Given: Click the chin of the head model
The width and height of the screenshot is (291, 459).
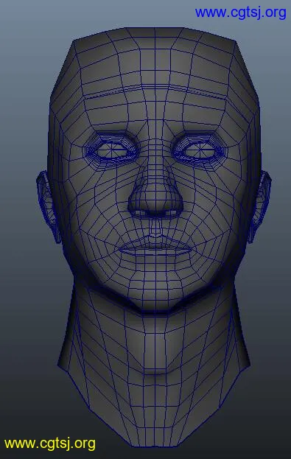Looking at the screenshot, I should 155,295.
